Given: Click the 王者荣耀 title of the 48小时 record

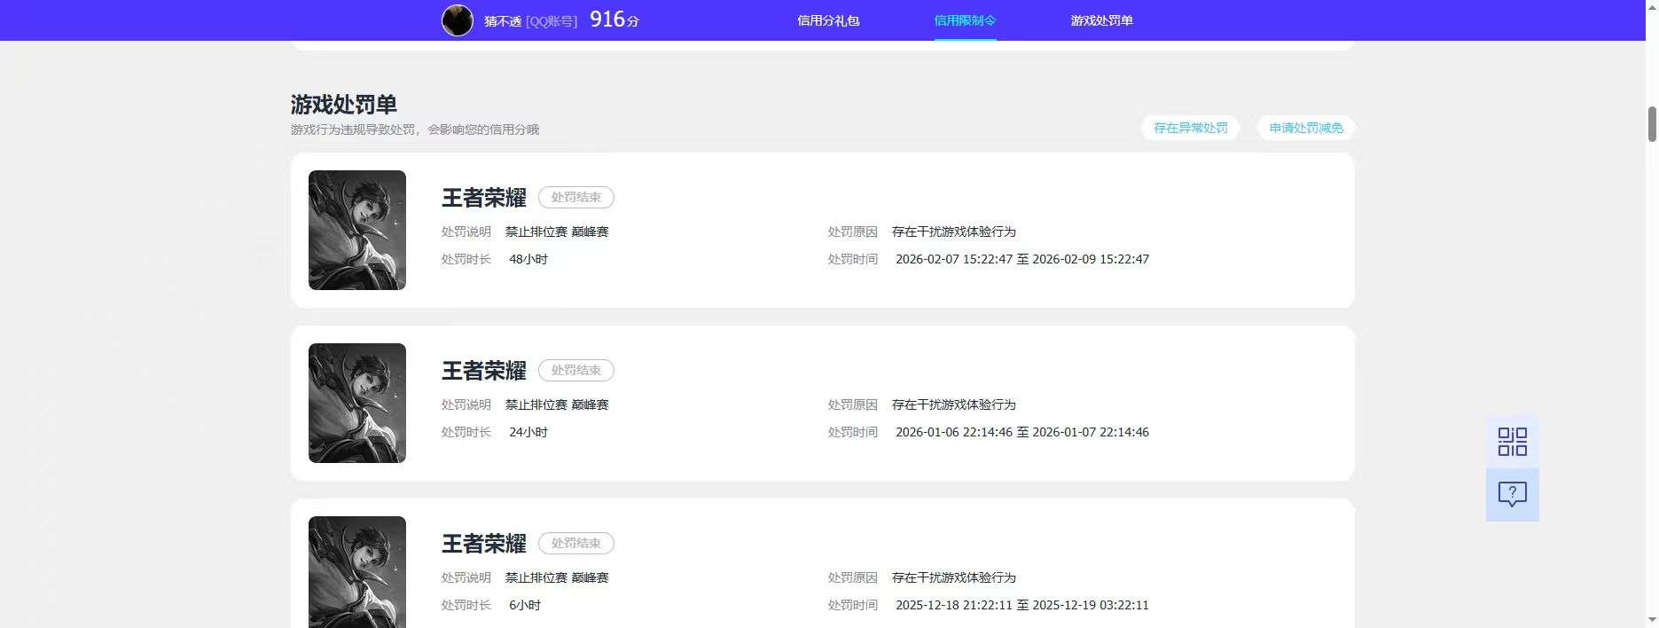Looking at the screenshot, I should [x=484, y=198].
